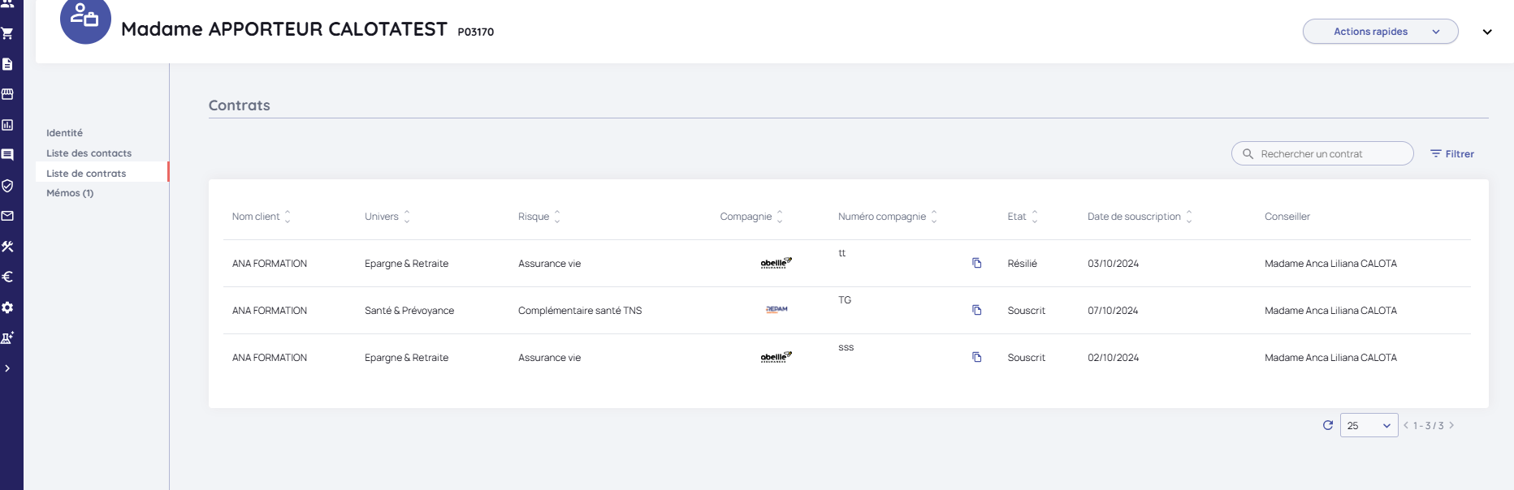
Task: Click the chat message sidebar icon
Action: 7,155
